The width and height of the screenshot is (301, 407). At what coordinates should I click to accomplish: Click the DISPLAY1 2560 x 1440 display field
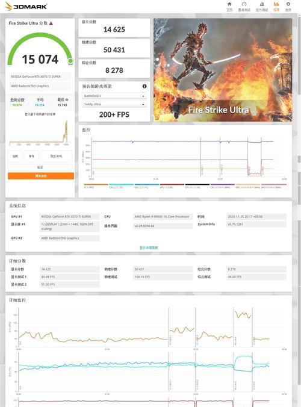[69, 226]
